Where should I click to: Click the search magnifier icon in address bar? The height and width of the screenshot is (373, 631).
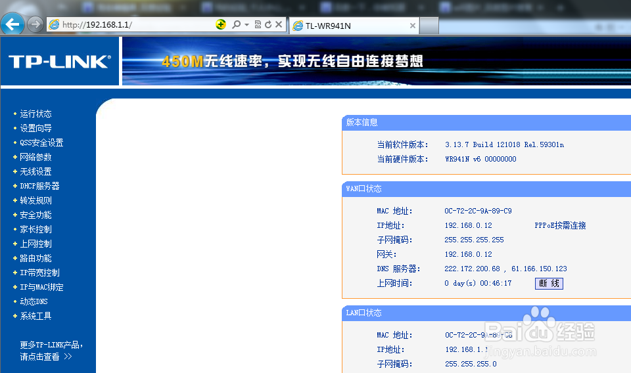pos(236,24)
